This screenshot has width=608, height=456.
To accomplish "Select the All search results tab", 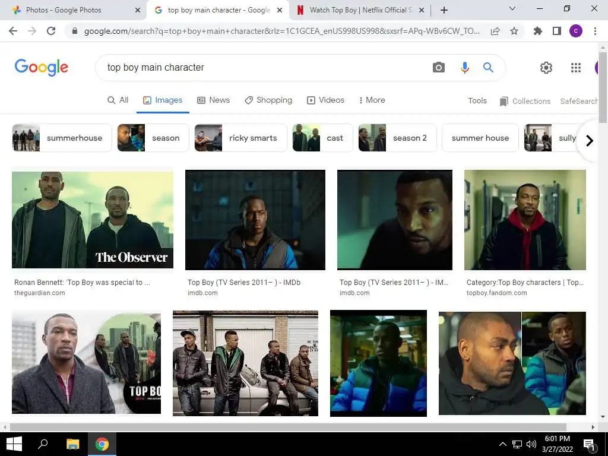I will (118, 100).
